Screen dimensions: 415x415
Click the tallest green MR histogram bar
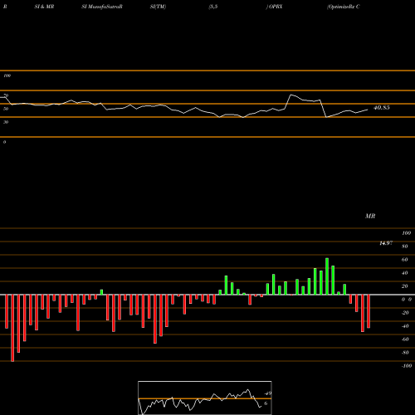327,276
